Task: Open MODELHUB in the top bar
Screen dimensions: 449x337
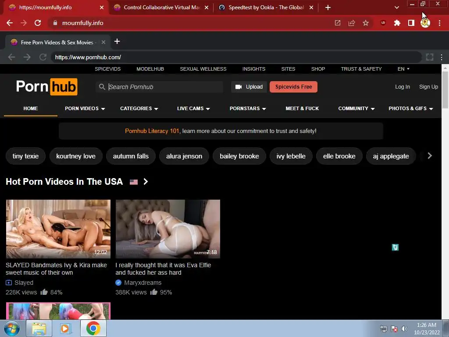Action: pyautogui.click(x=150, y=69)
